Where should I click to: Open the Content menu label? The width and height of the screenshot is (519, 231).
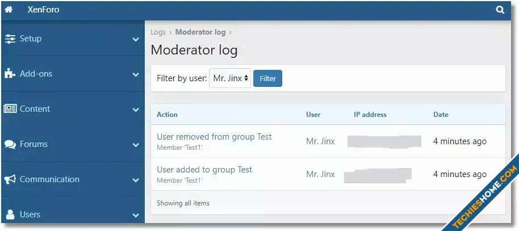pyautogui.click(x=35, y=109)
